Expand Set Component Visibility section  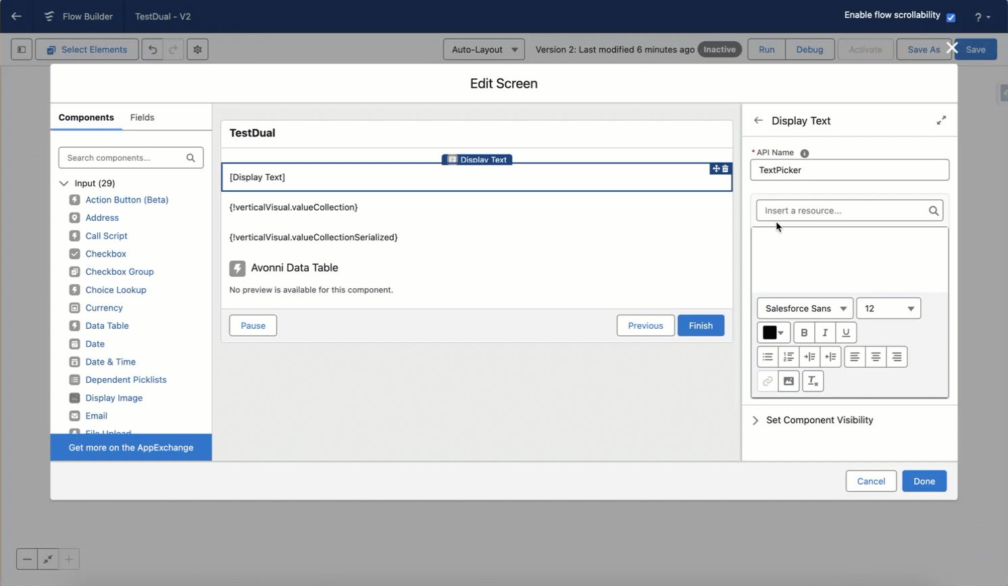(820, 420)
